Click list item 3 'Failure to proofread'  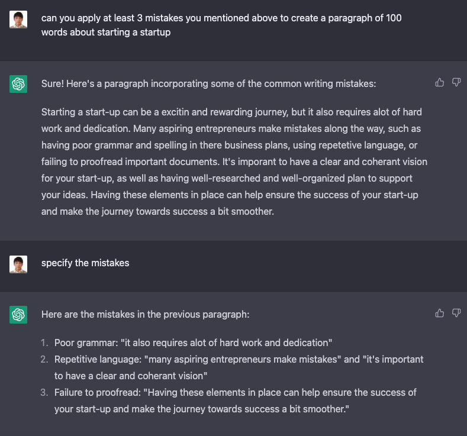(236, 401)
